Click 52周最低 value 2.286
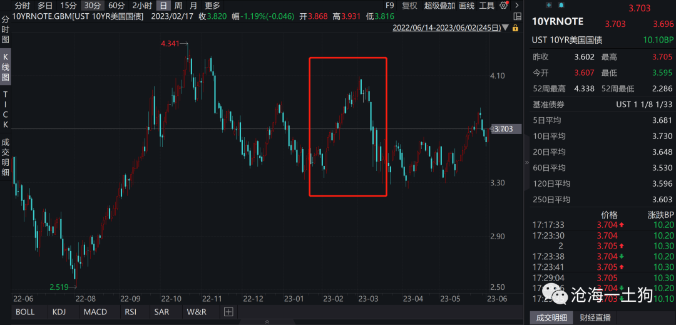The height and width of the screenshot is (325, 676). (x=662, y=89)
